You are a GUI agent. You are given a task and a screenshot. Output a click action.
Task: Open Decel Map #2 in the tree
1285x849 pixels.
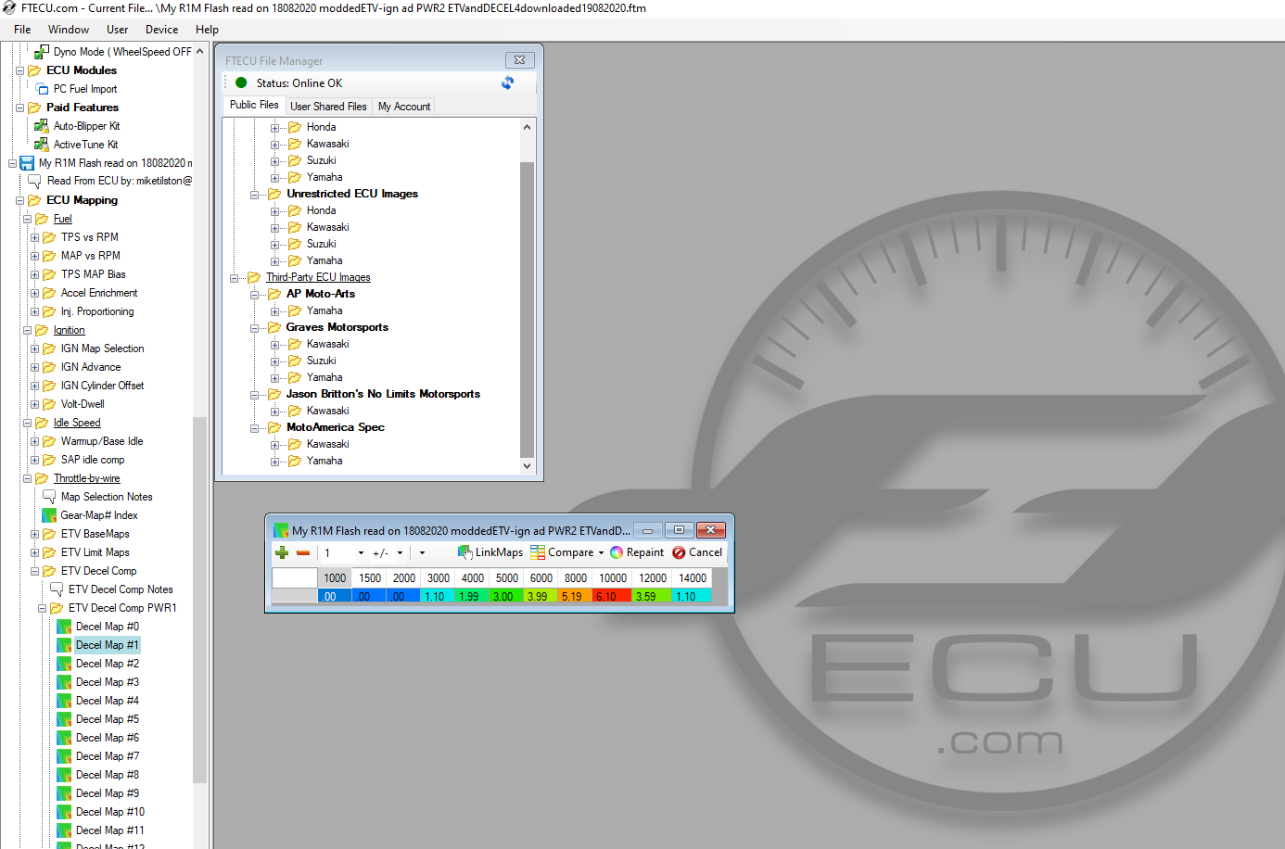(108, 664)
